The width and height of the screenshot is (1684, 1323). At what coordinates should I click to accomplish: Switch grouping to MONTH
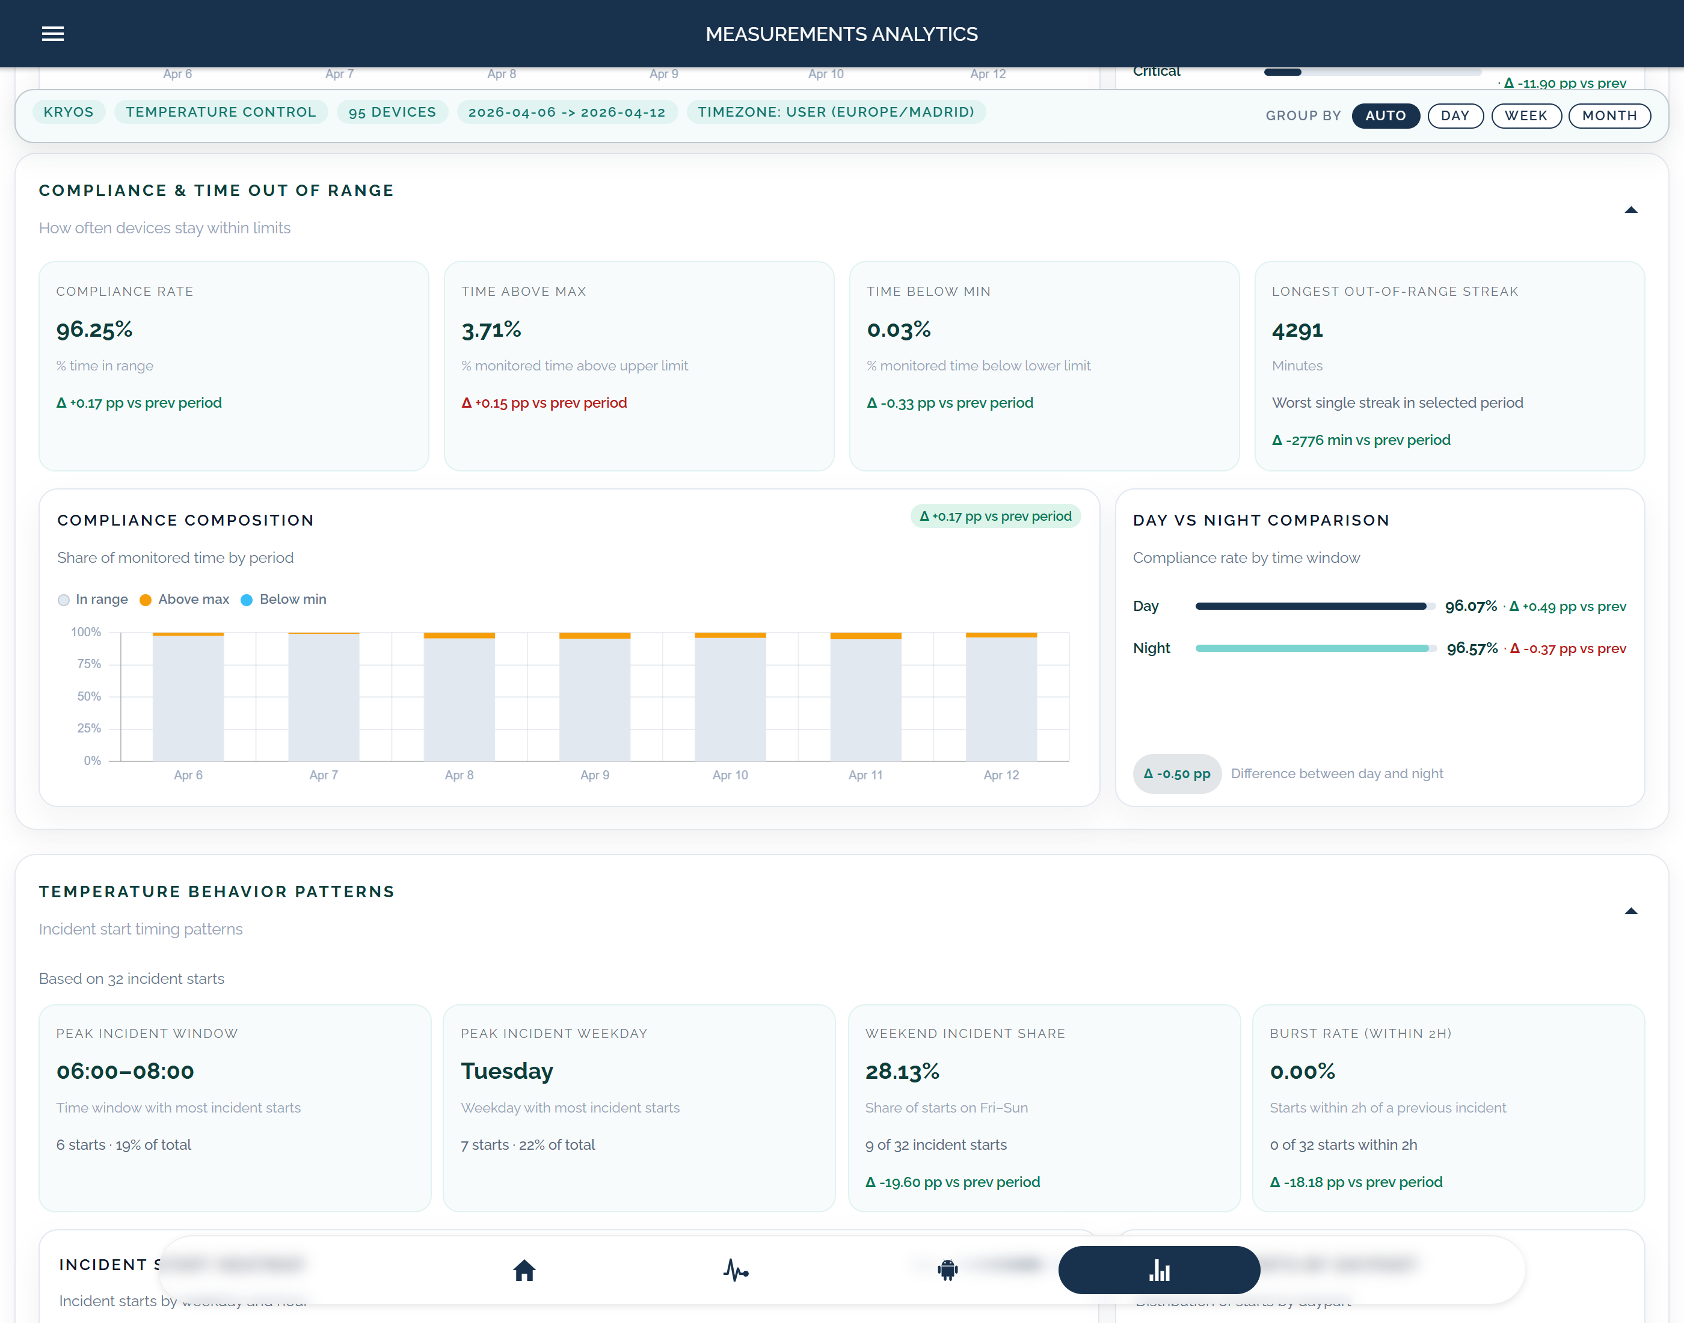(1609, 115)
